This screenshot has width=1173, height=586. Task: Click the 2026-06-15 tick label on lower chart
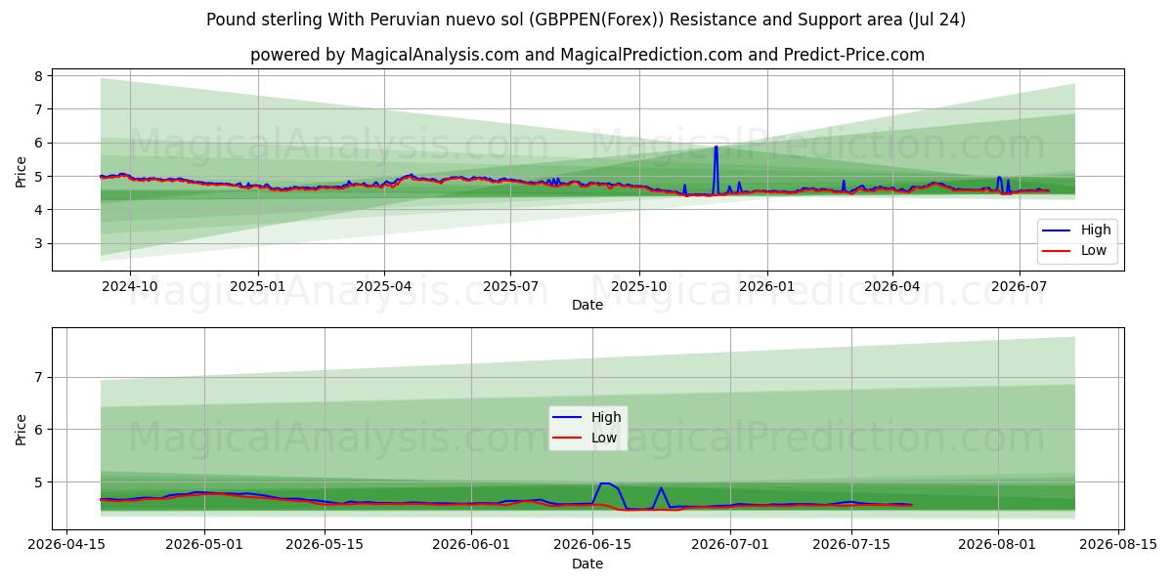click(x=592, y=546)
